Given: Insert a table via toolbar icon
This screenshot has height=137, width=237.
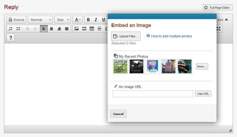Looking at the screenshot, I should tap(92, 29).
